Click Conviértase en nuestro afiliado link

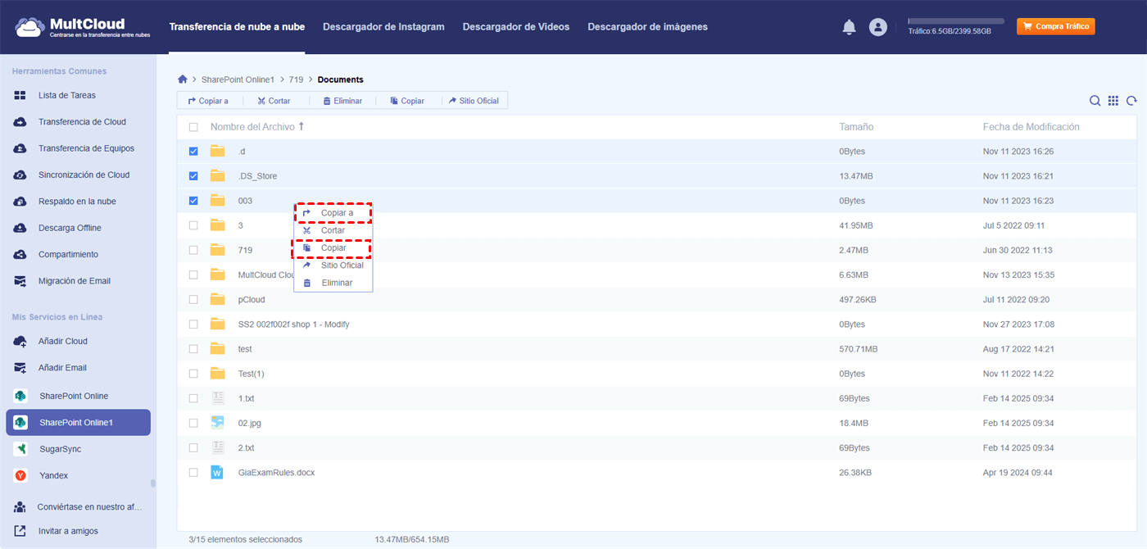tap(90, 507)
